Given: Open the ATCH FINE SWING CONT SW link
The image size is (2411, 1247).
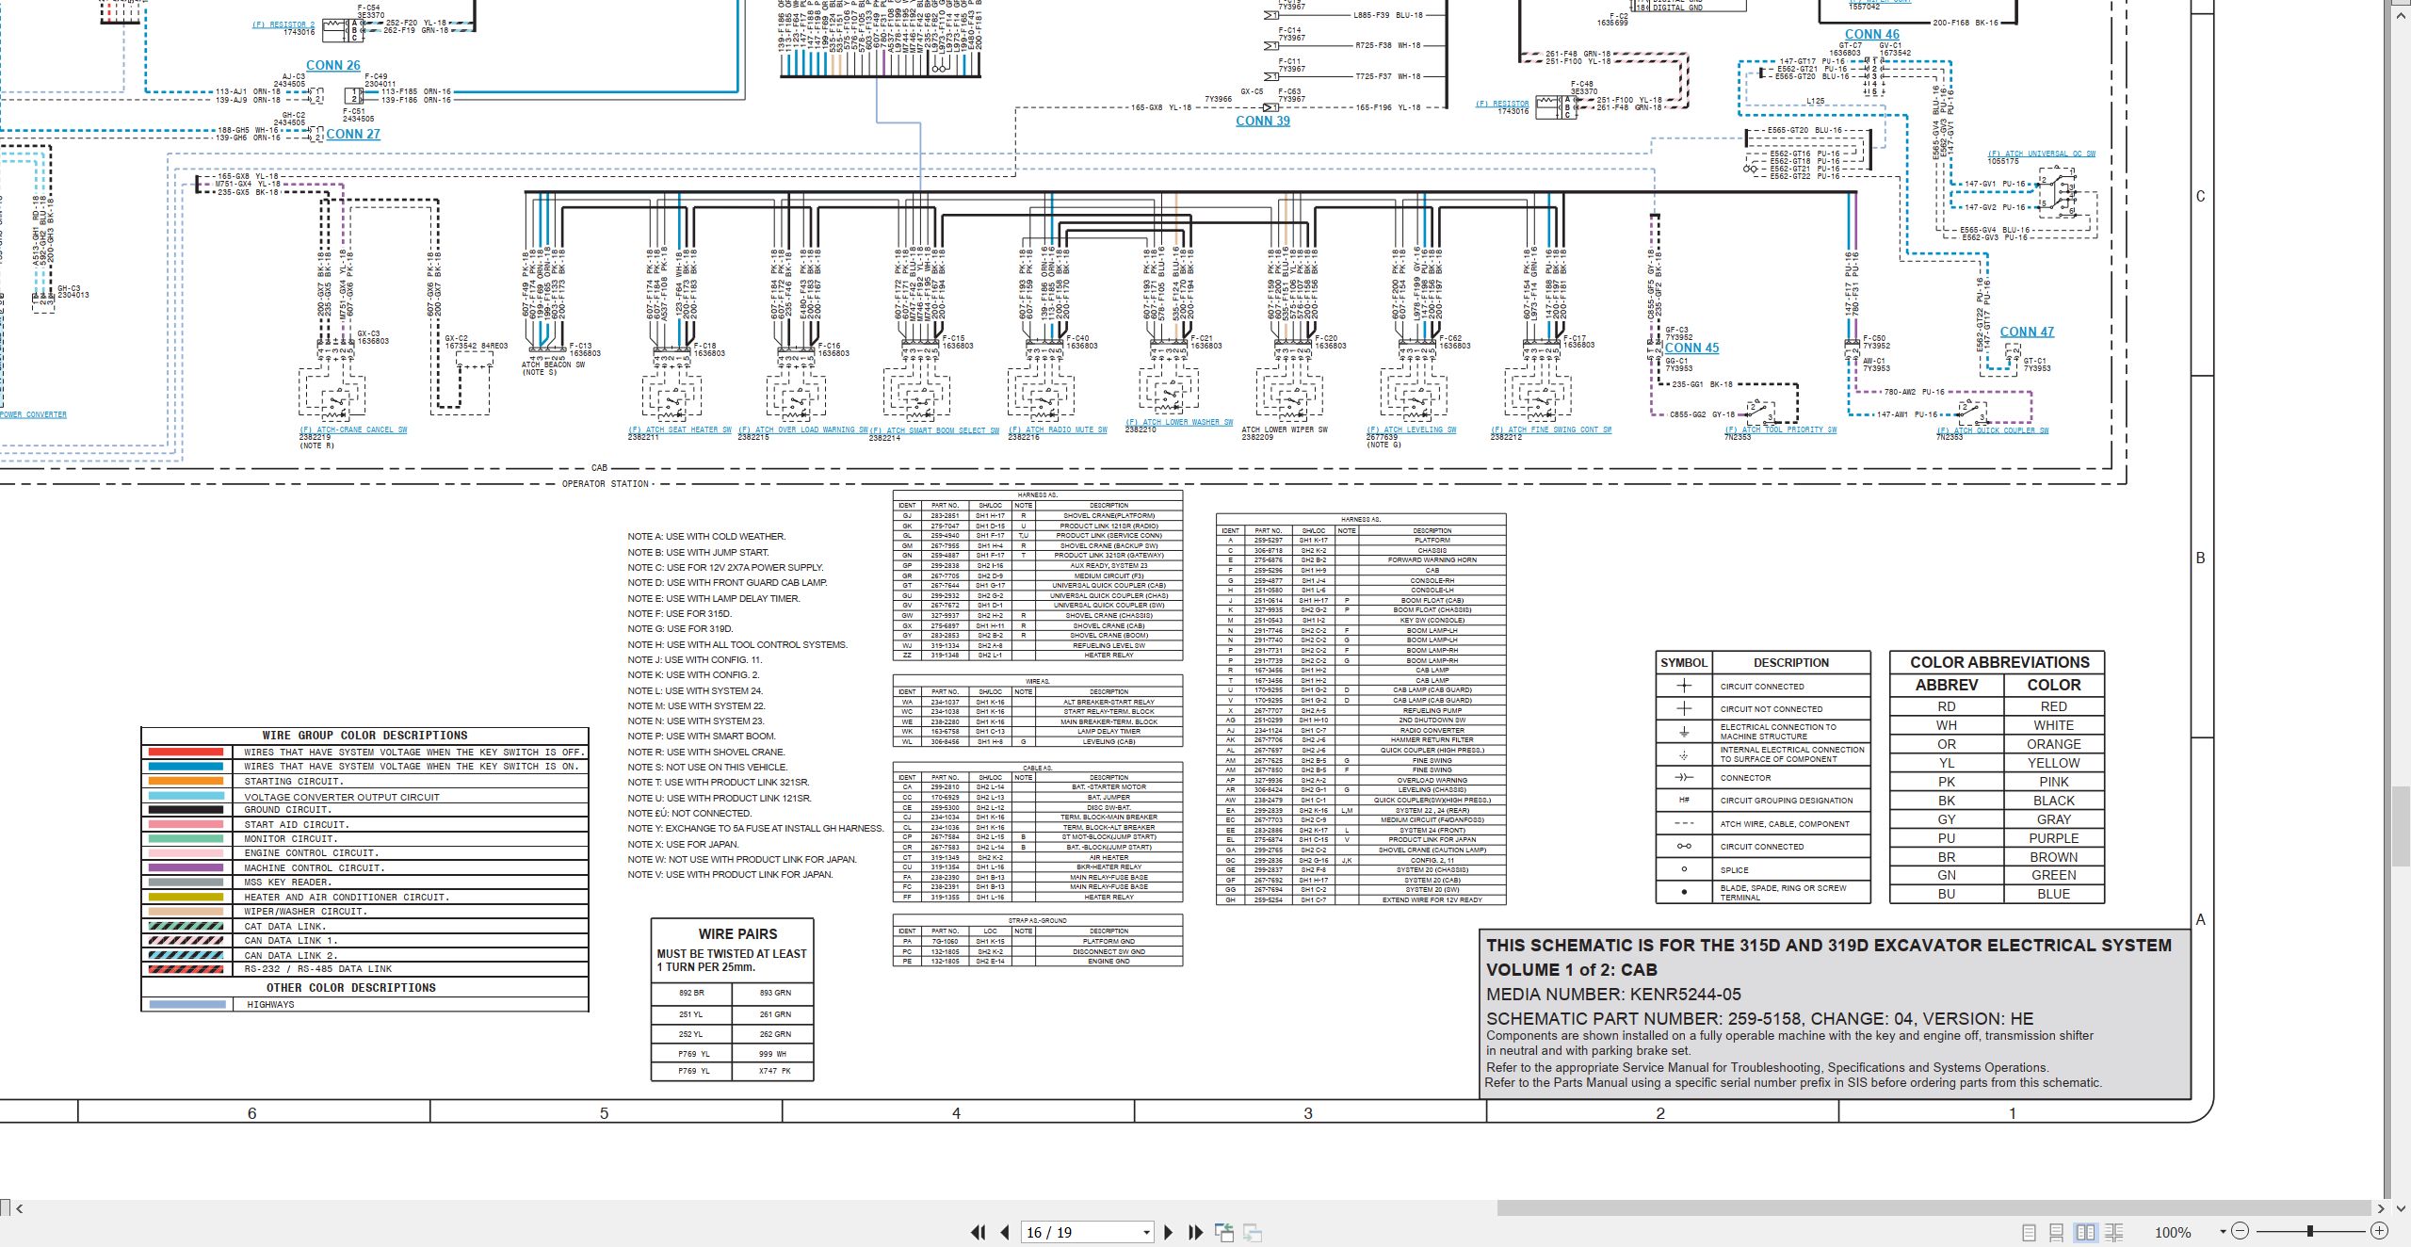Looking at the screenshot, I should pyautogui.click(x=1550, y=429).
